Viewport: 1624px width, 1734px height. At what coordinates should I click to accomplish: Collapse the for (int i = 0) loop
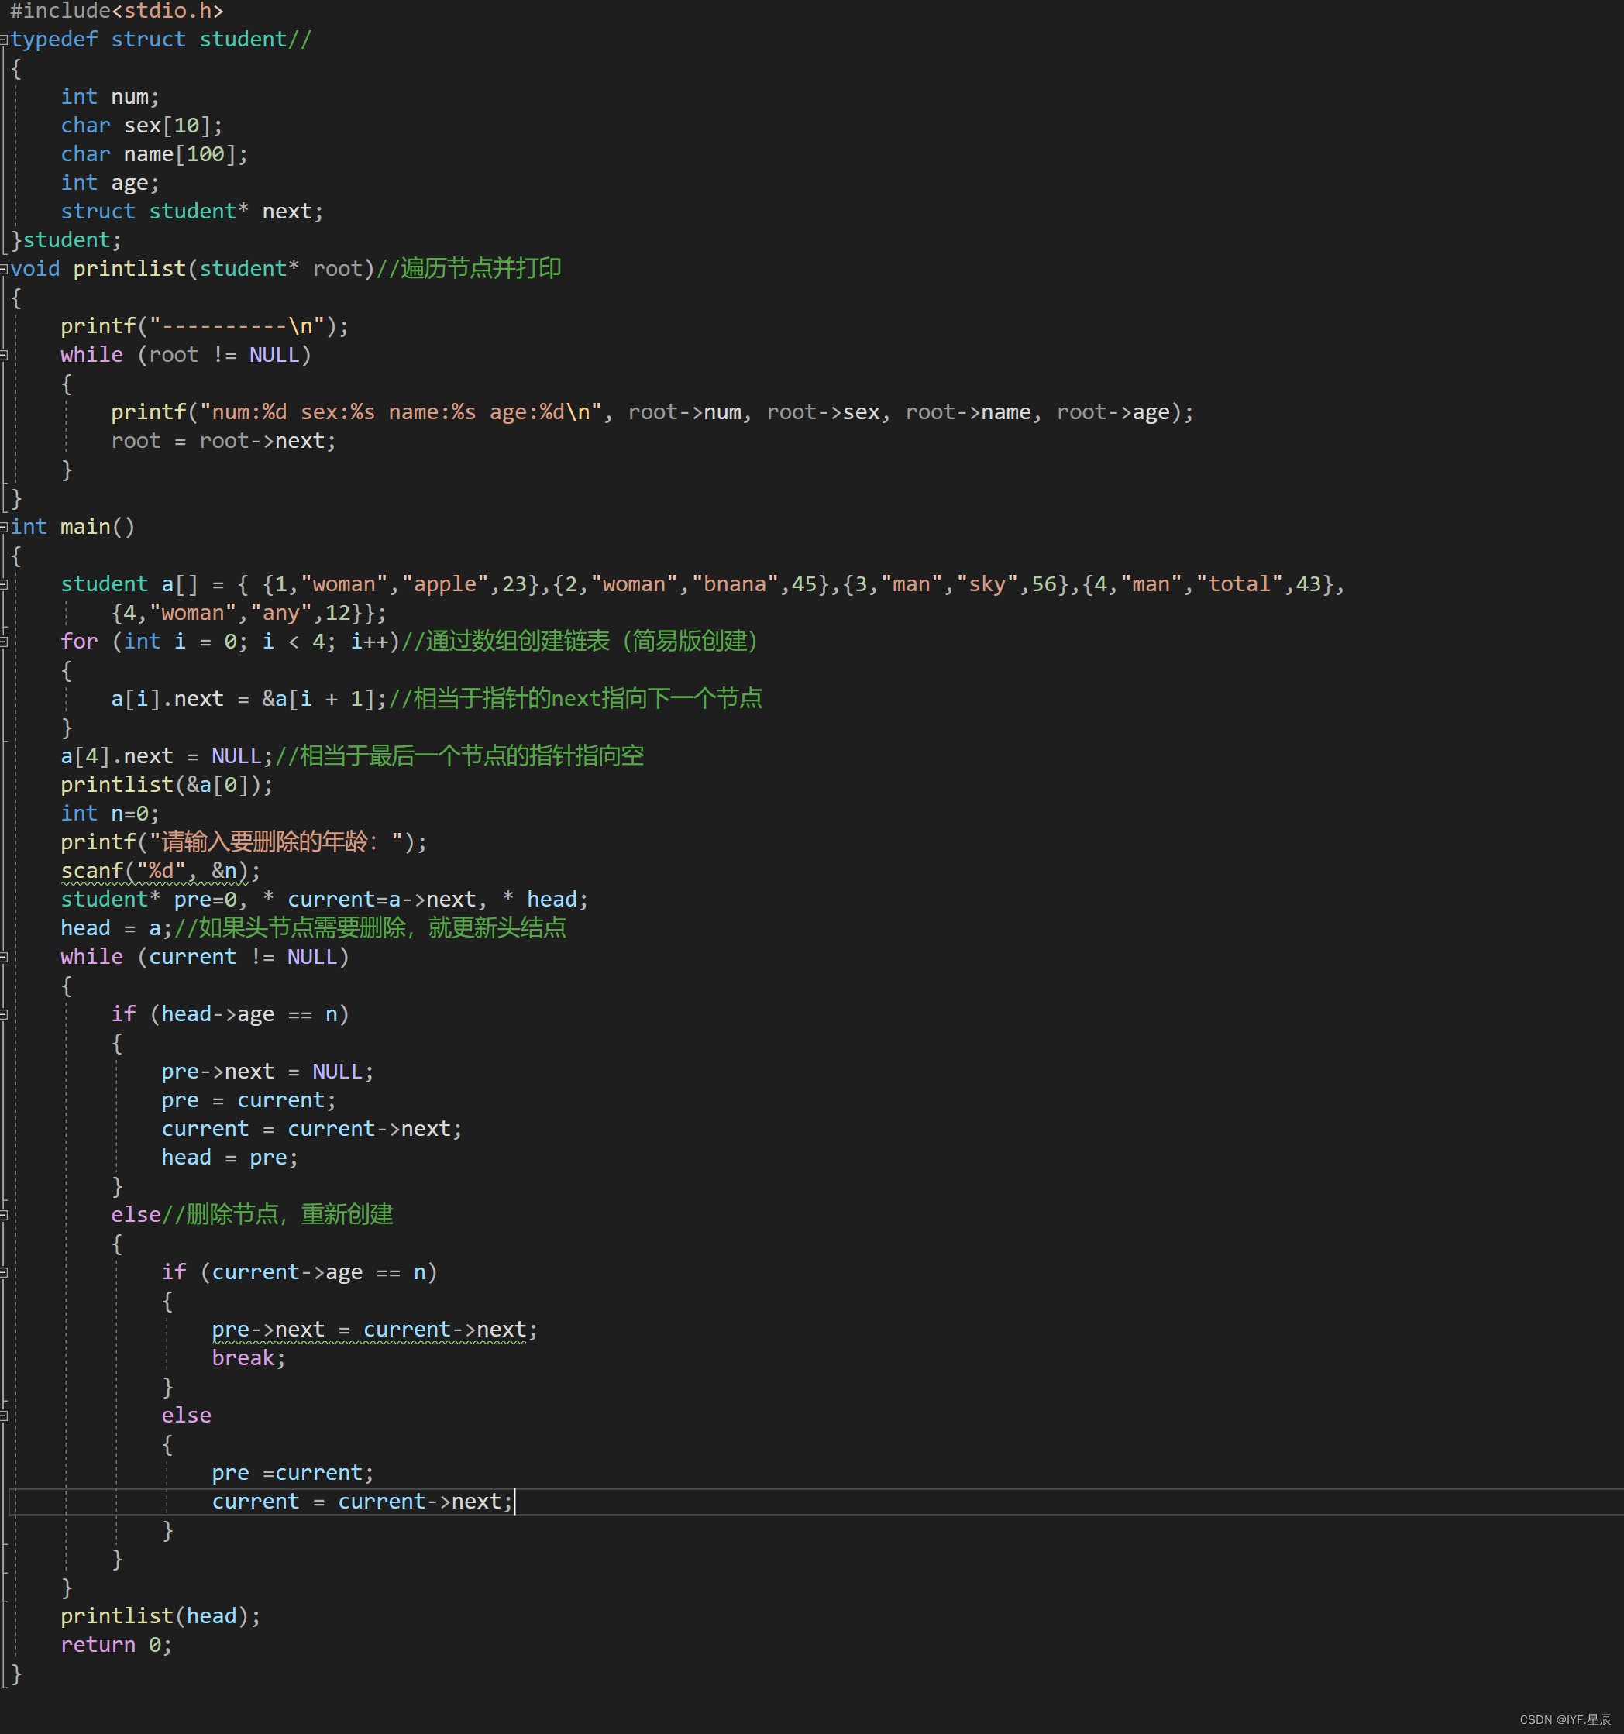point(5,642)
